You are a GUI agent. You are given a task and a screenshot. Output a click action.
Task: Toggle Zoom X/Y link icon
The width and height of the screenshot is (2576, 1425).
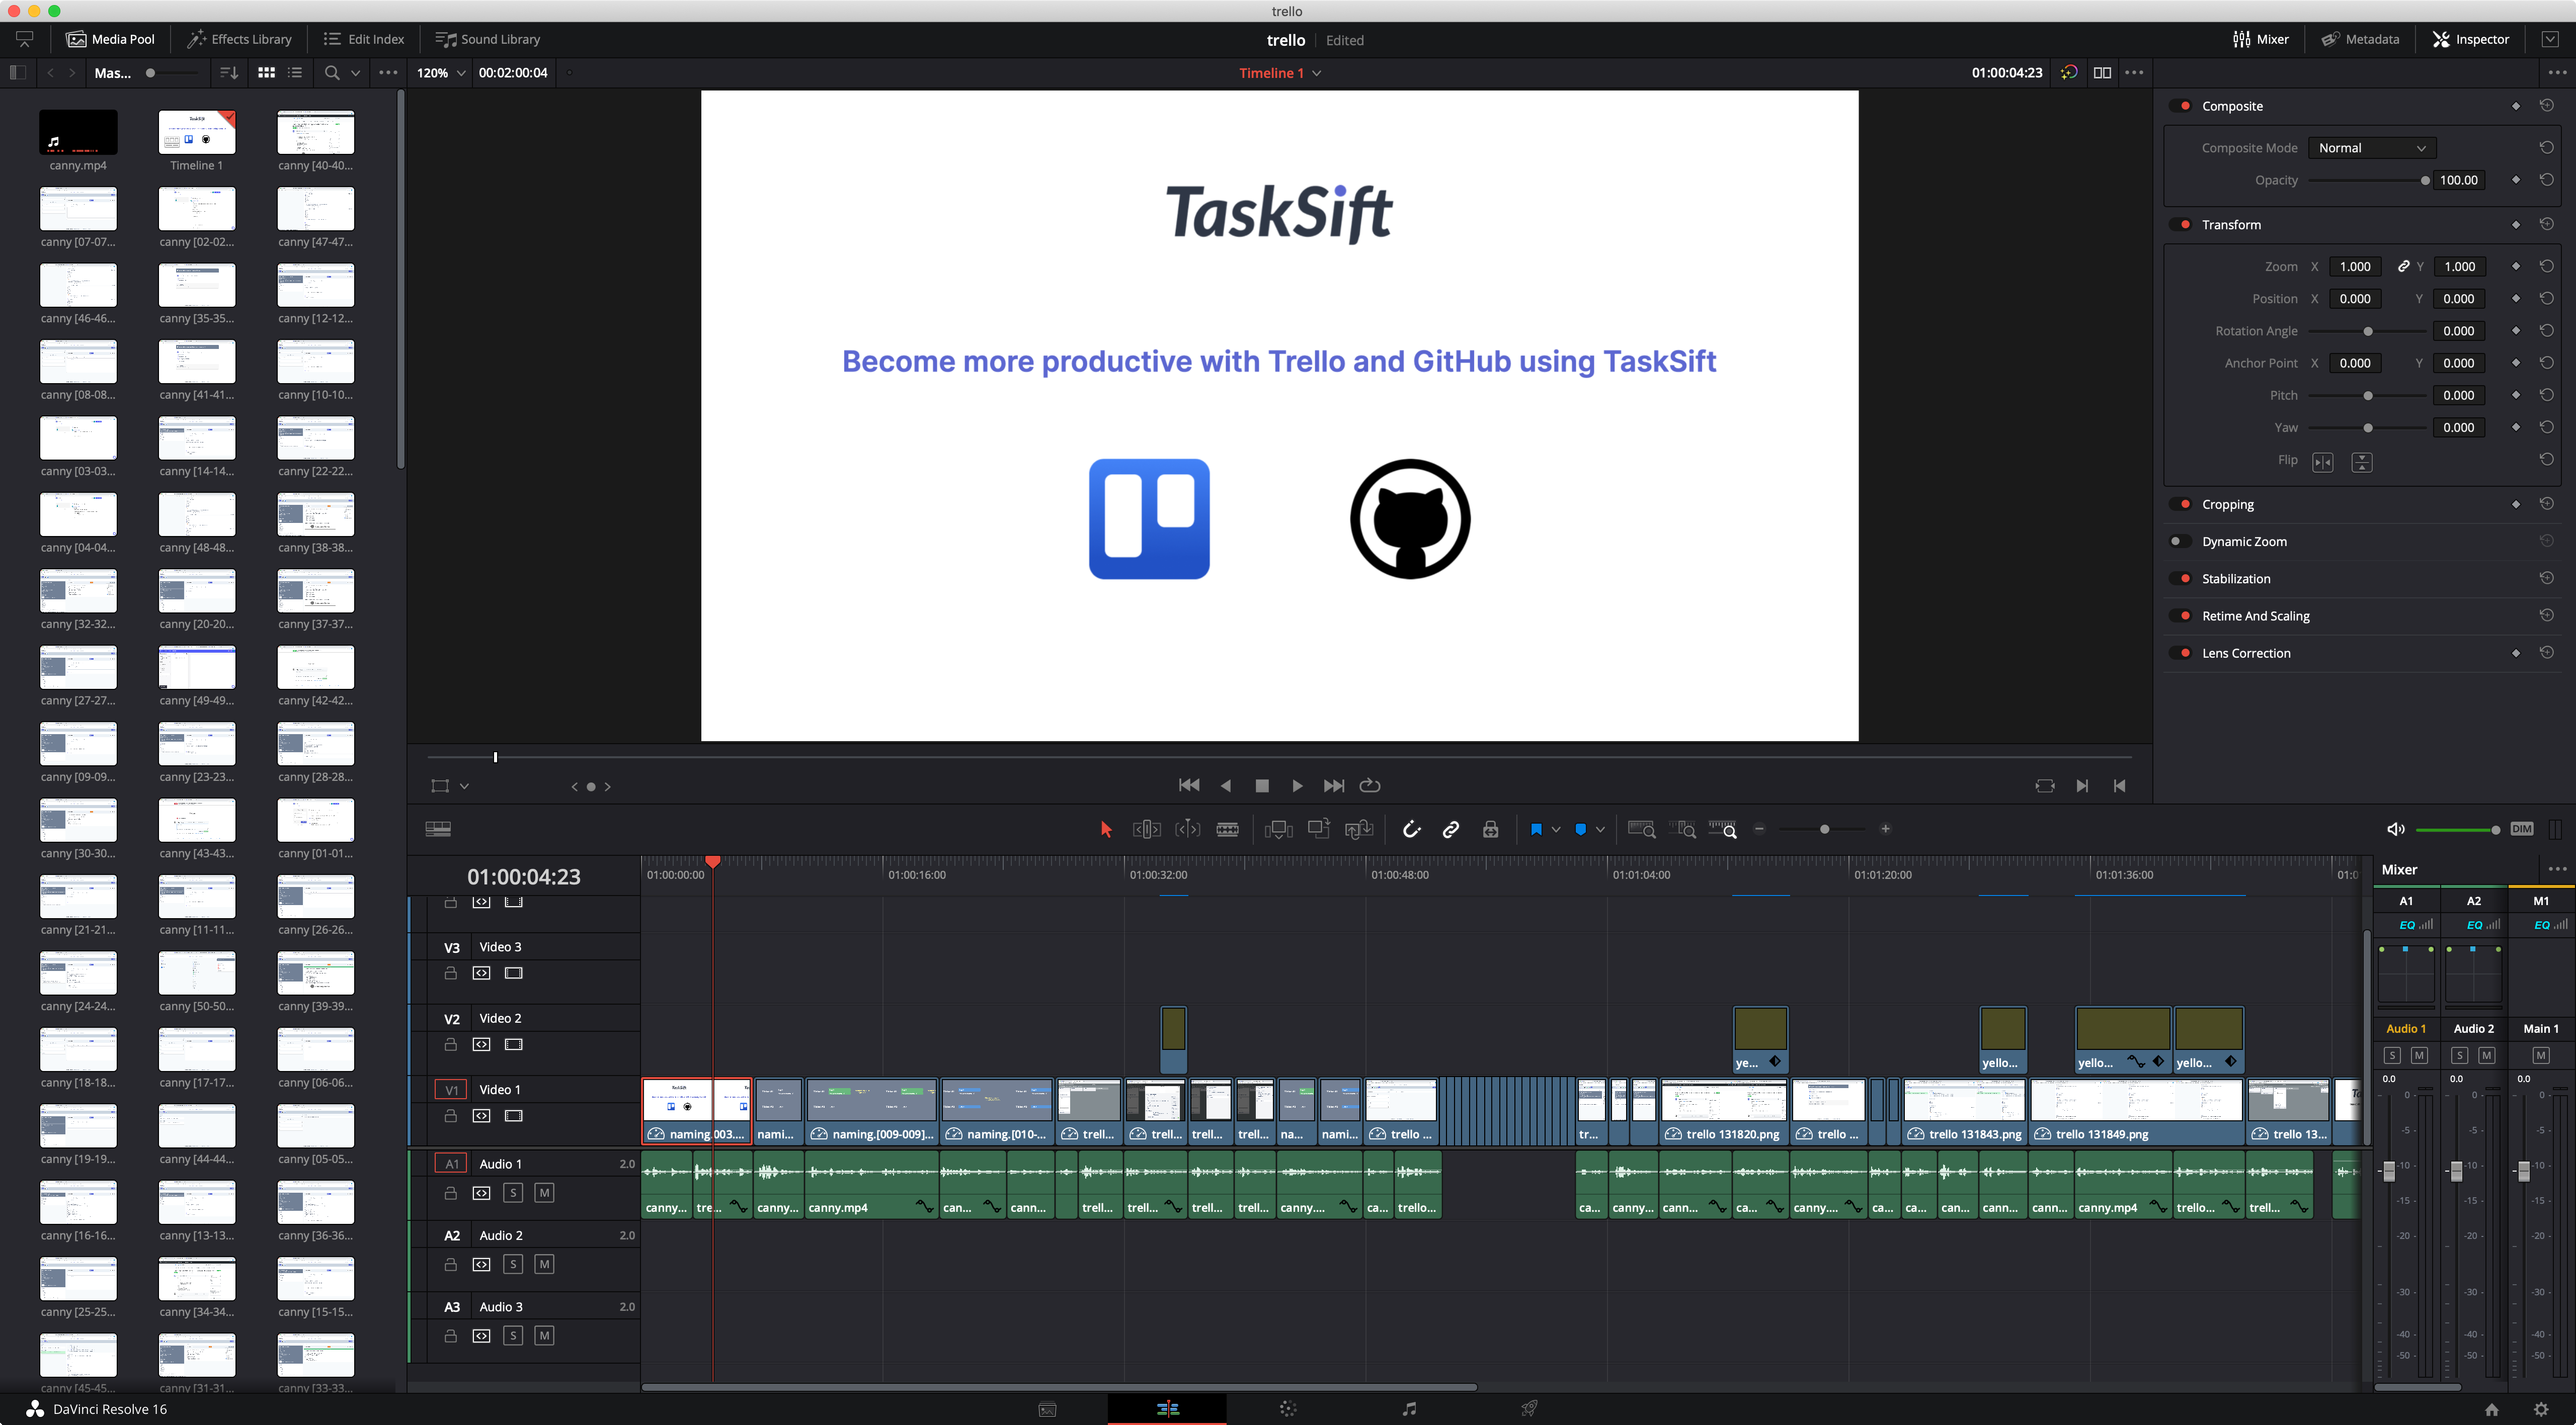coord(2403,266)
